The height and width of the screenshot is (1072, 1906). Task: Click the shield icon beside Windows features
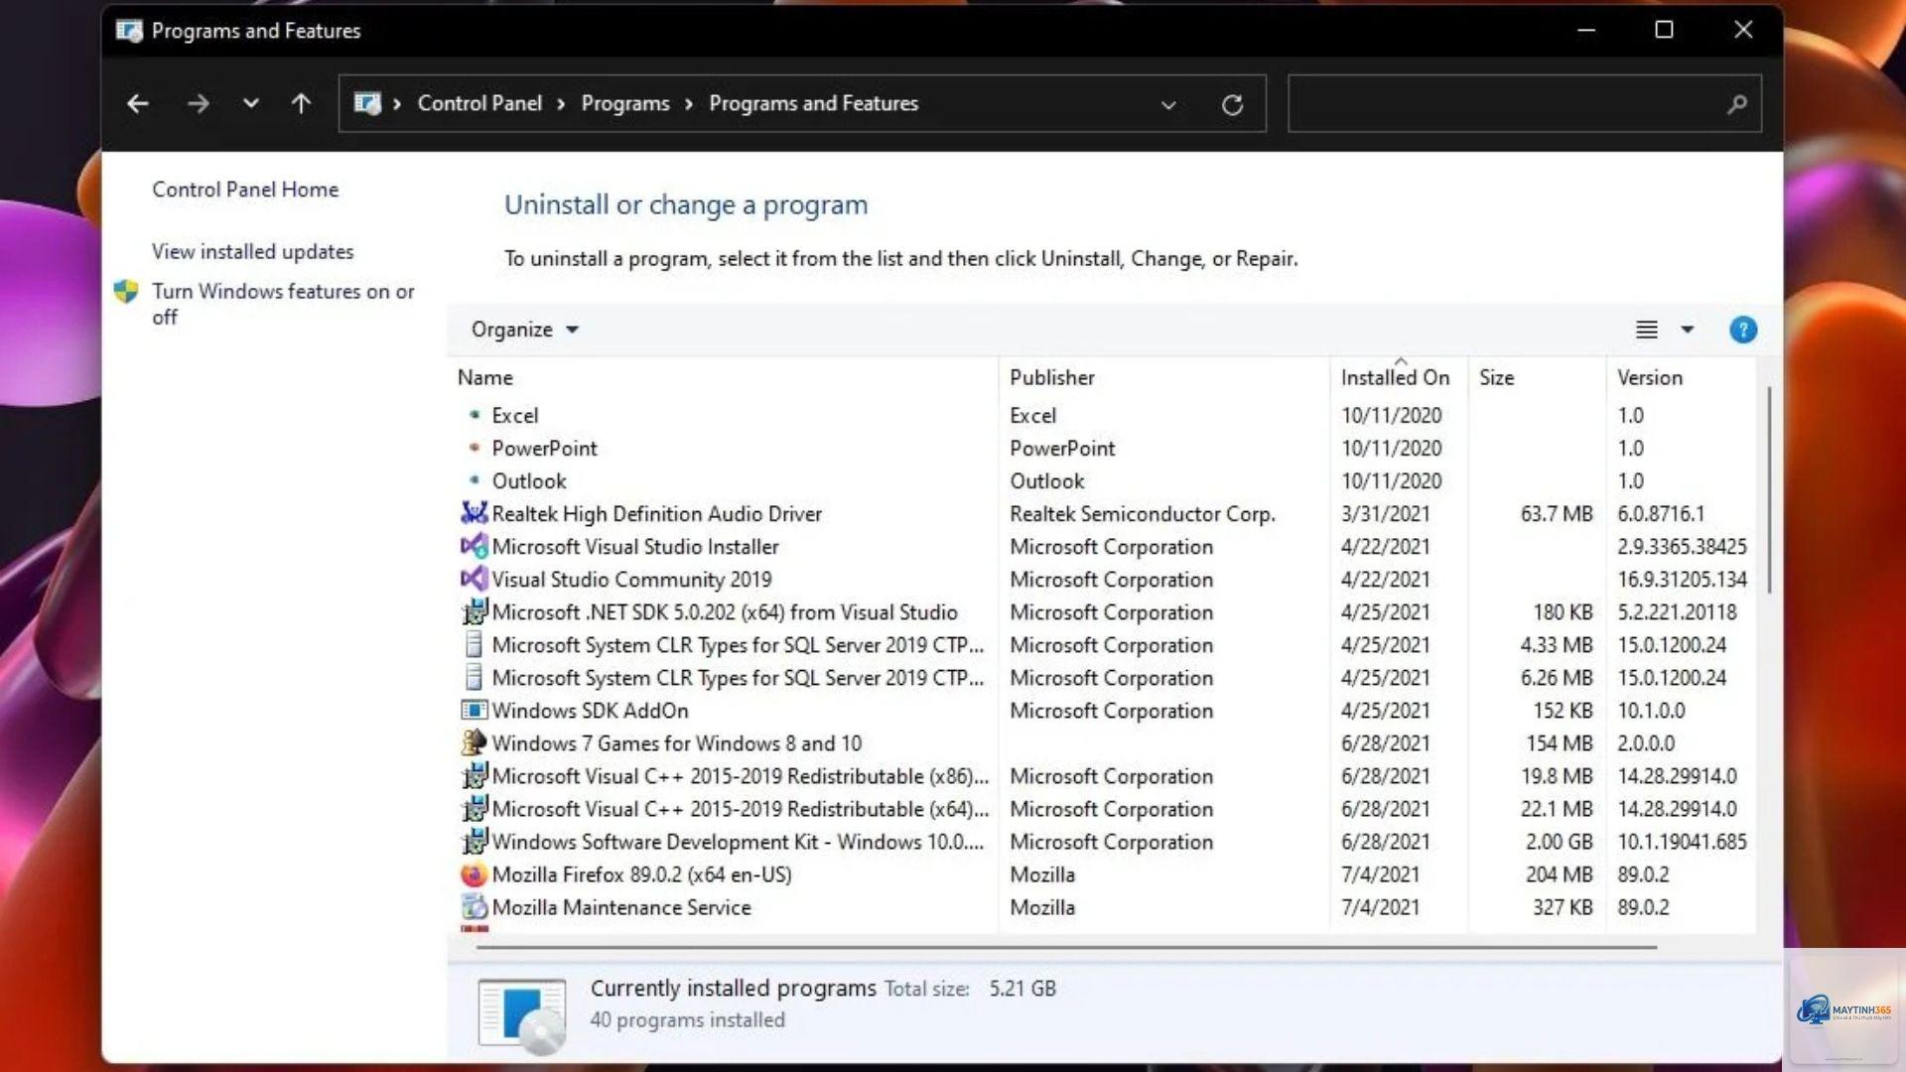(126, 292)
